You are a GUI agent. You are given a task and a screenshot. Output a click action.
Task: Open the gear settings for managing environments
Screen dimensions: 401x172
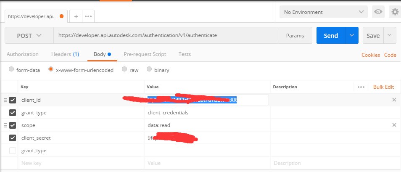(395, 12)
